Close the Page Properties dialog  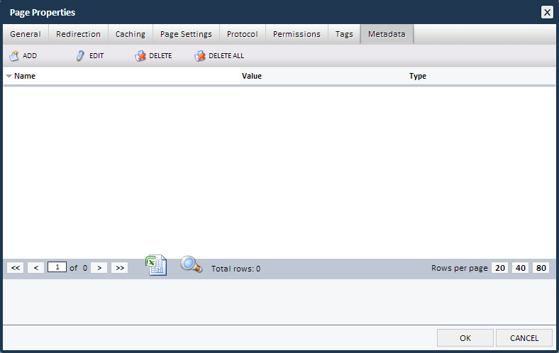click(547, 12)
